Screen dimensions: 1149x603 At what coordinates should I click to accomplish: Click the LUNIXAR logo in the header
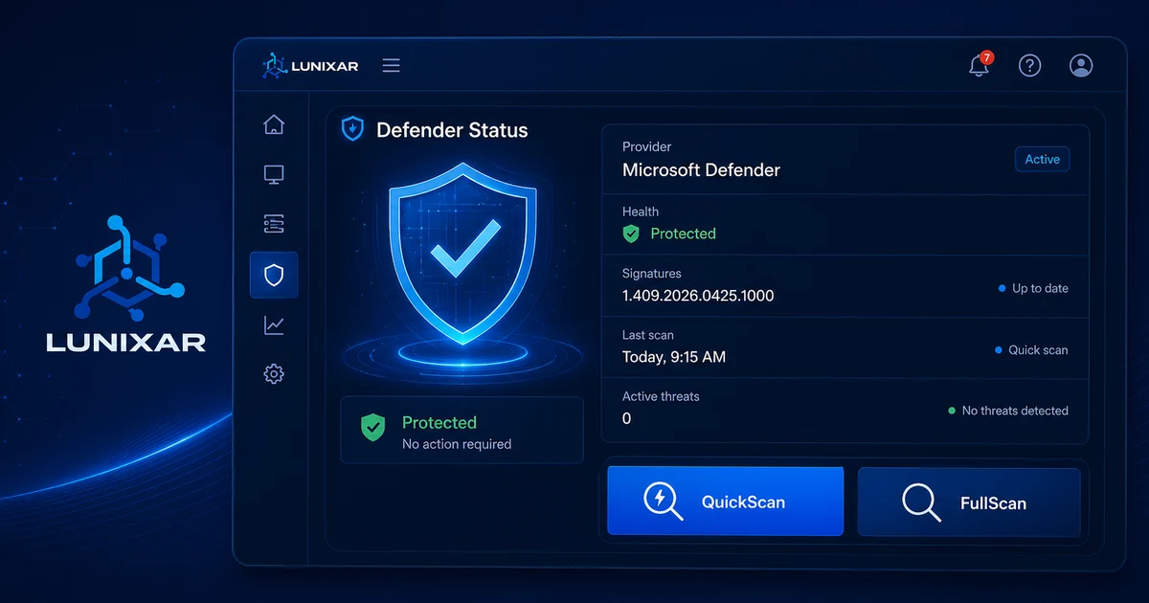click(x=309, y=65)
